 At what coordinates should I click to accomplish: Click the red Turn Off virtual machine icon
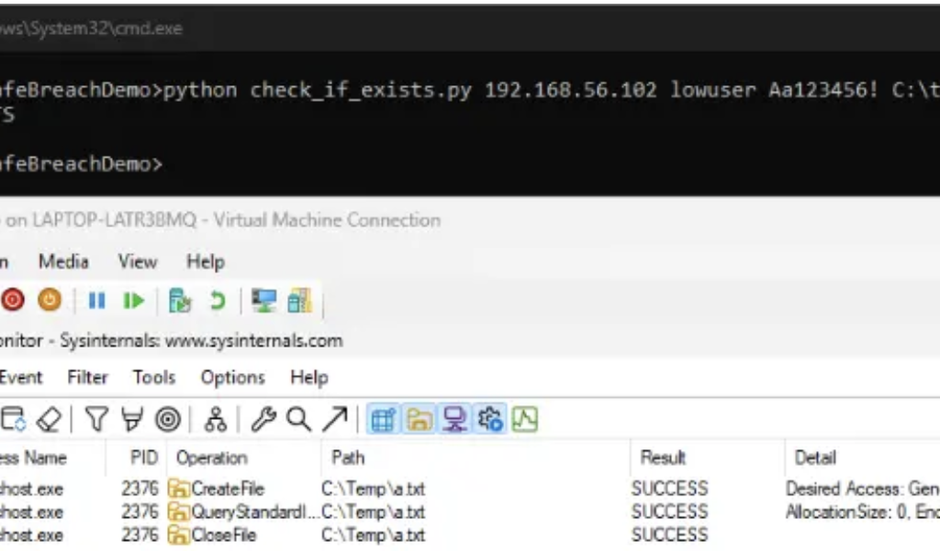(13, 300)
